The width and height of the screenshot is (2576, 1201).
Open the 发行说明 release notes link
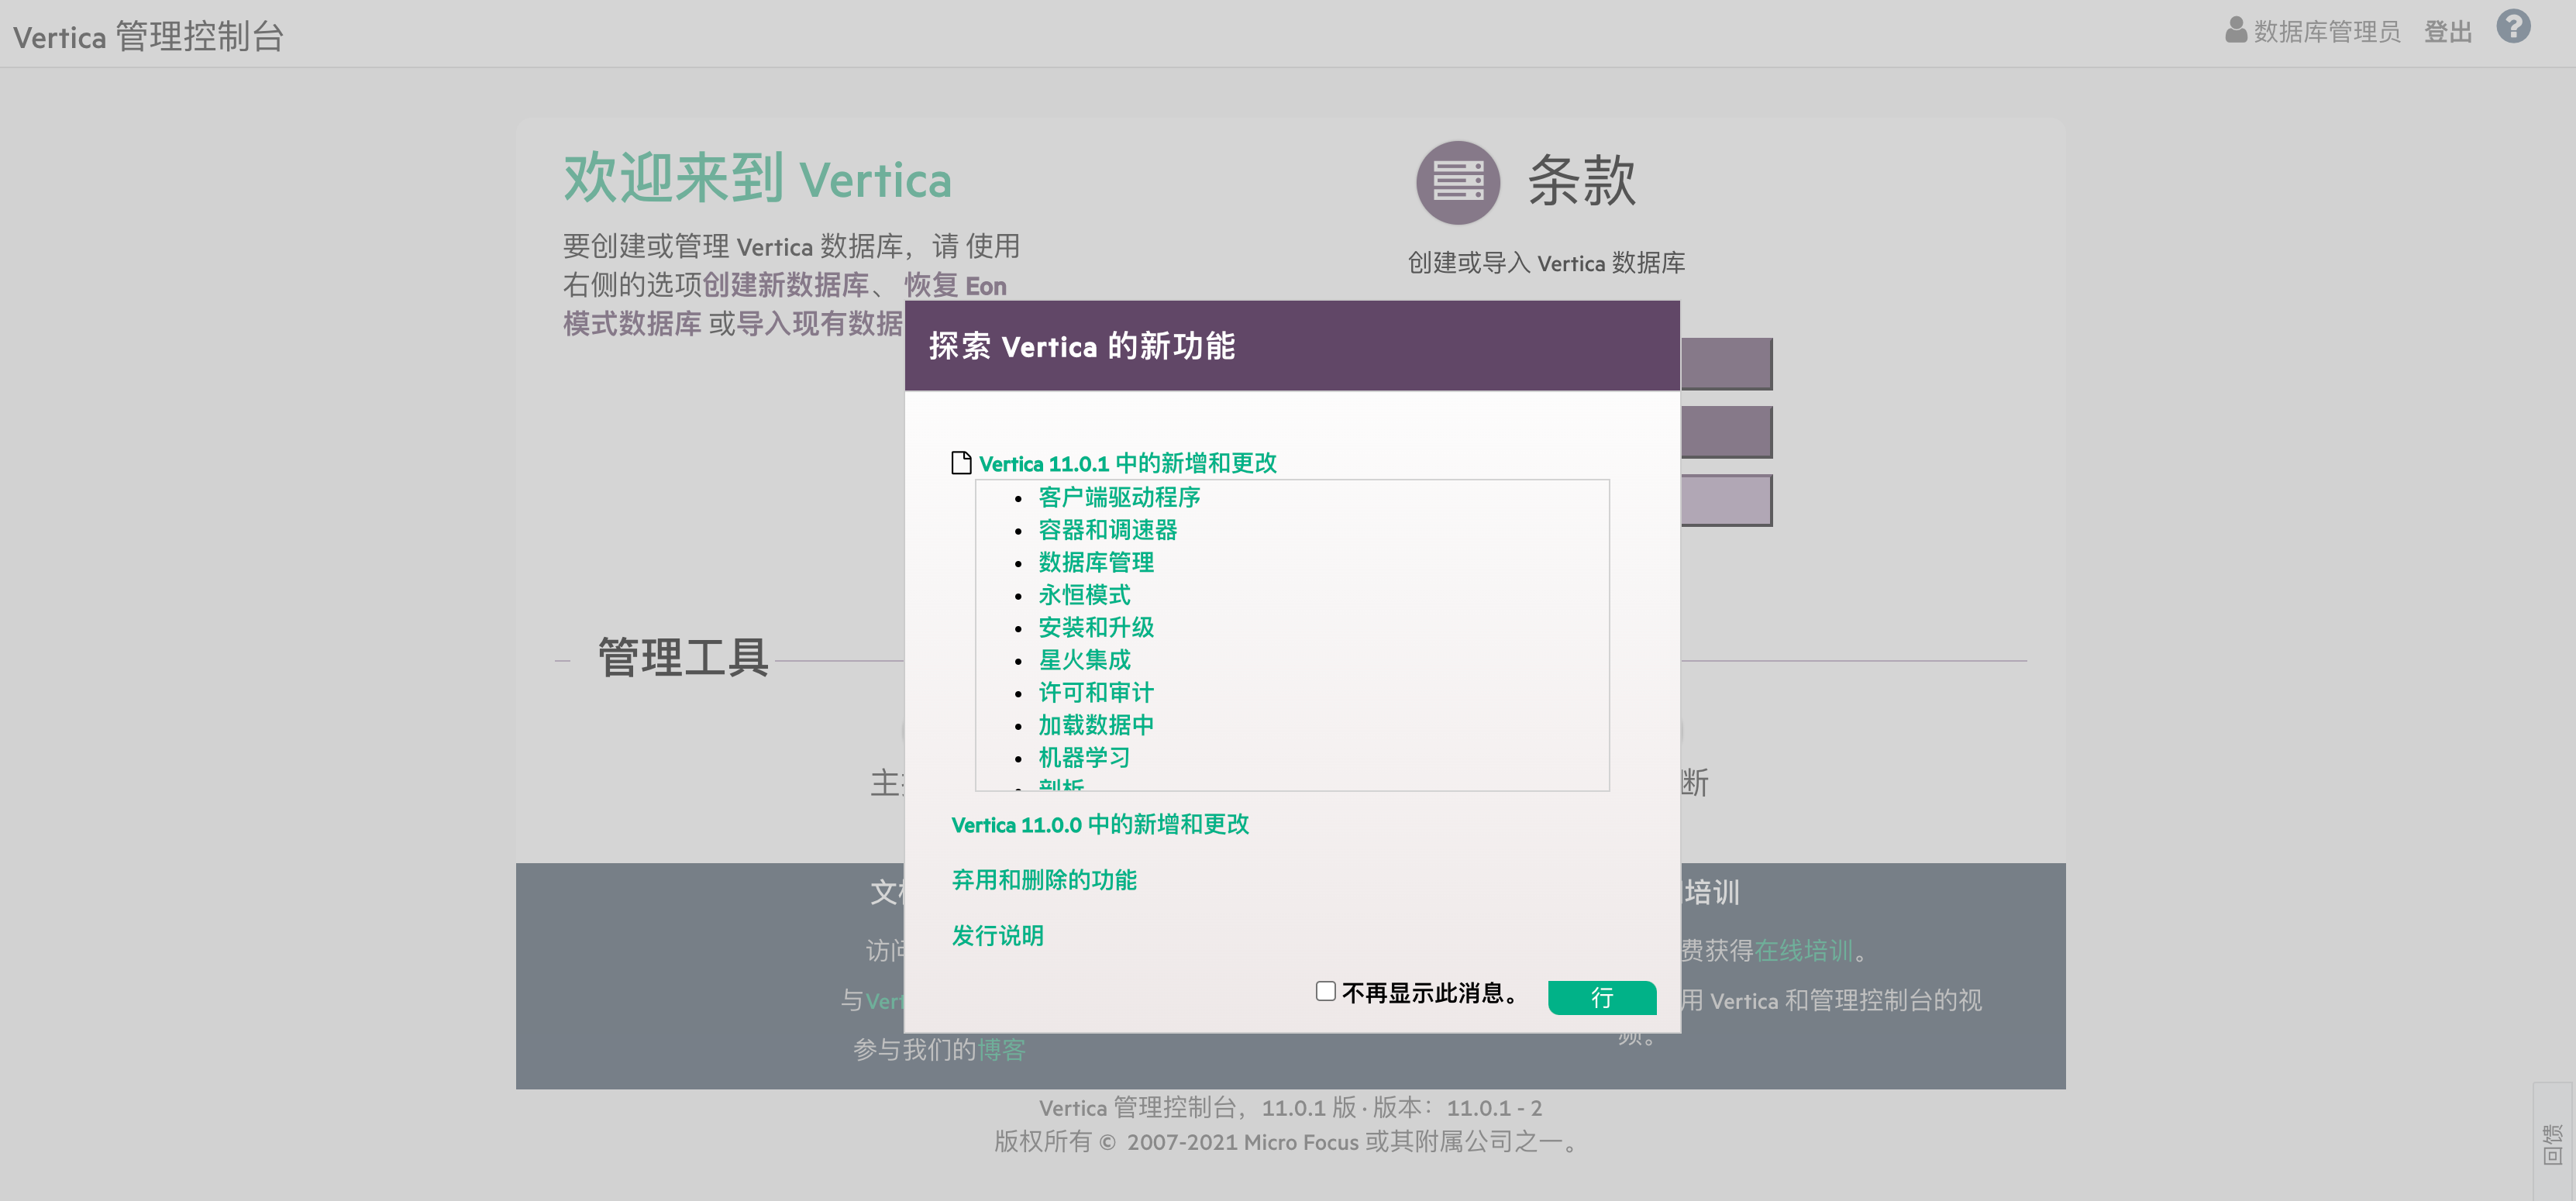point(997,936)
